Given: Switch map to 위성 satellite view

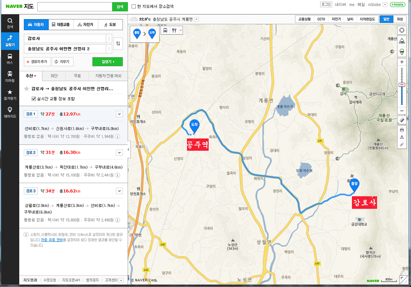Looking at the screenshot, I should [400, 19].
